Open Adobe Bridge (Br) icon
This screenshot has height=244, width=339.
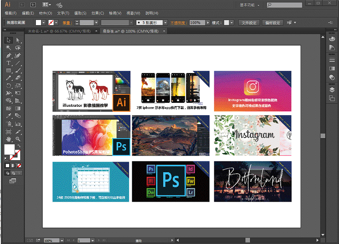coord(22,5)
